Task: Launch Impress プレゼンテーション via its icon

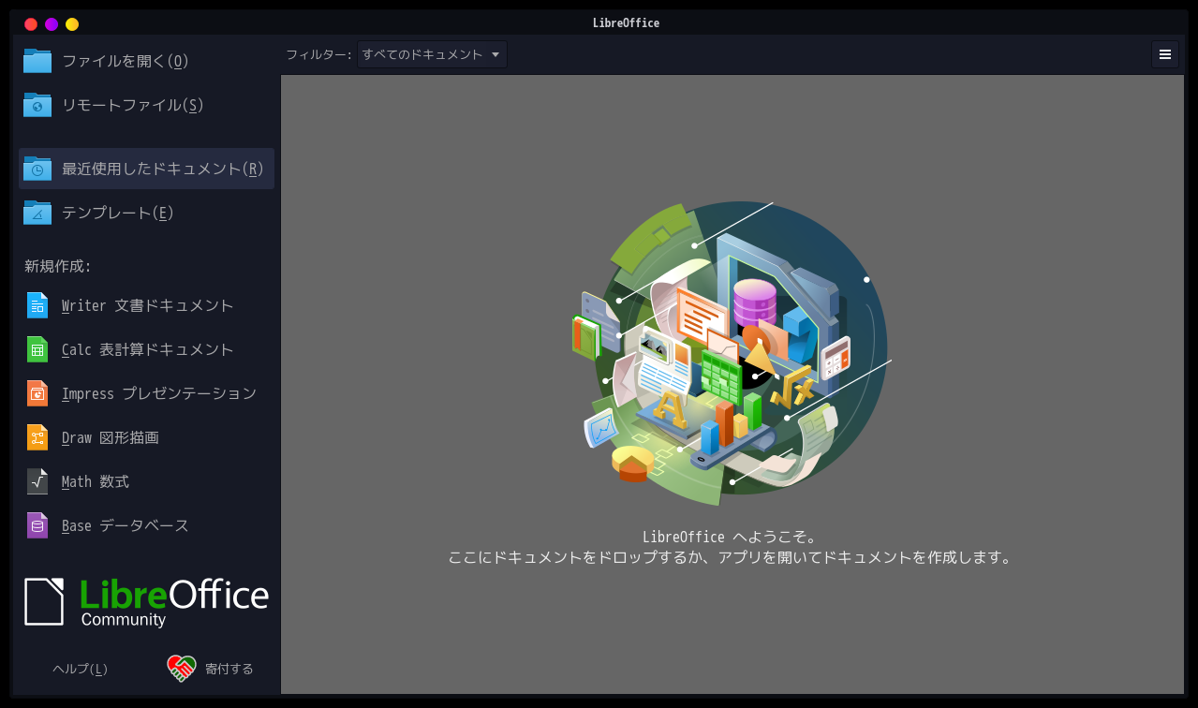Action: point(37,392)
